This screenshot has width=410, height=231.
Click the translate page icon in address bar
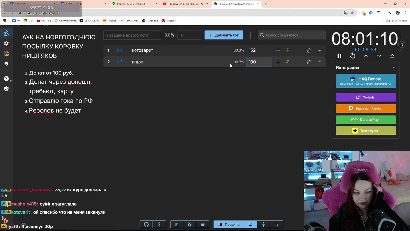pyautogui.click(x=345, y=13)
